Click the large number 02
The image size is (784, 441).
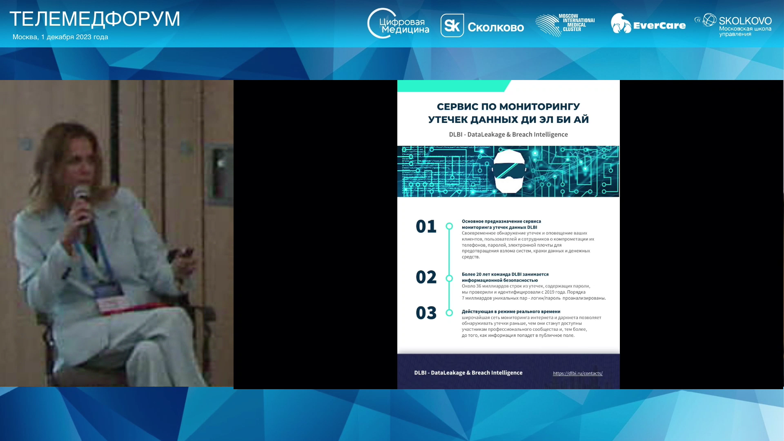pyautogui.click(x=426, y=278)
